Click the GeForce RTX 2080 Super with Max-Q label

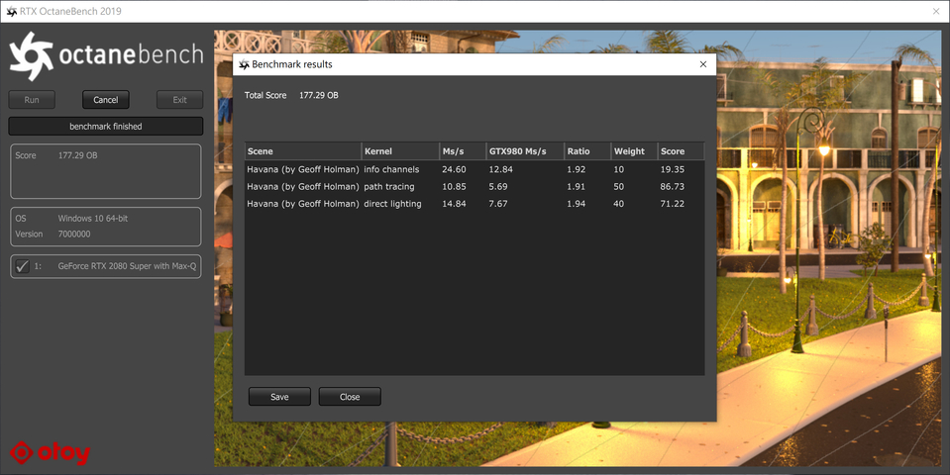(127, 265)
